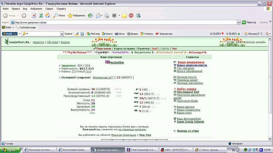273x153 pixels.
Task: Open the Избранное menu in menu bar
Action: (x=36, y=9)
